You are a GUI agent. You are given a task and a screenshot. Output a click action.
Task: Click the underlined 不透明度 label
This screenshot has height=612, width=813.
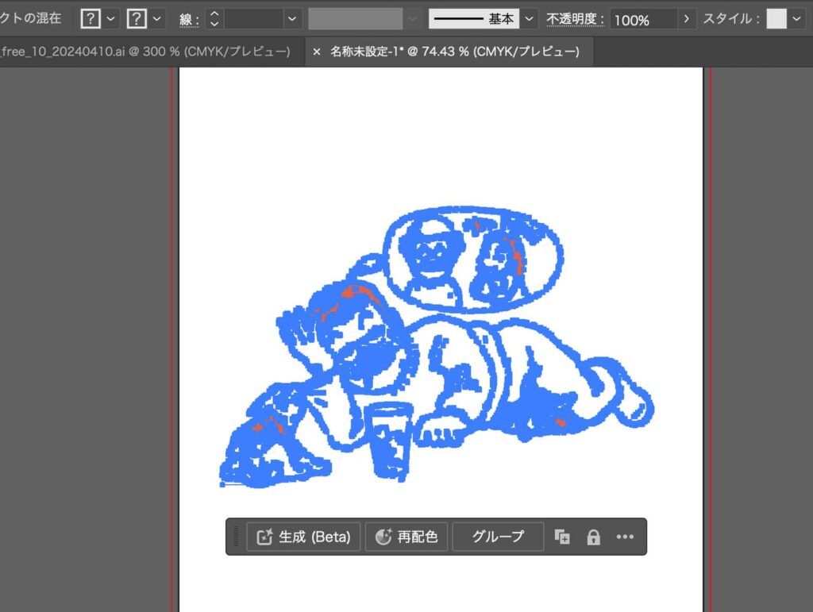point(574,18)
